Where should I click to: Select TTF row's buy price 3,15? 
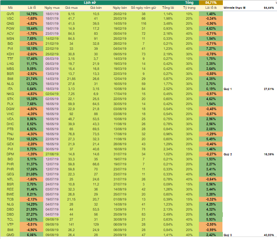(71, 59)
